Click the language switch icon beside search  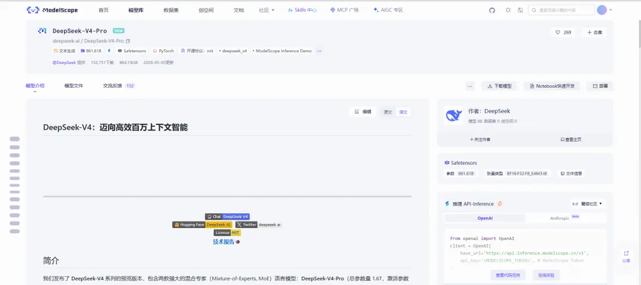point(520,10)
